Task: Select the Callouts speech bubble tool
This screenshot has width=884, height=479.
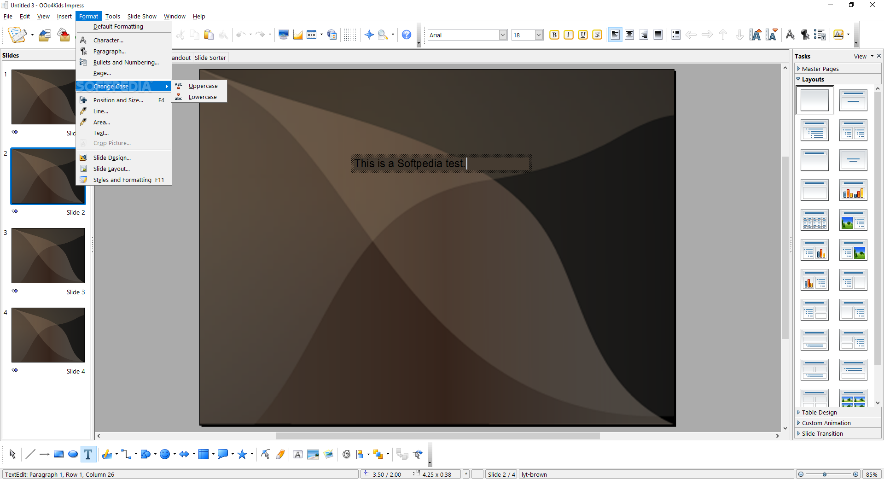Action: [x=223, y=454]
